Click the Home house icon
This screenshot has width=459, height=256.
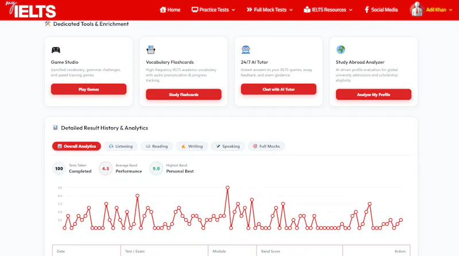coord(163,10)
